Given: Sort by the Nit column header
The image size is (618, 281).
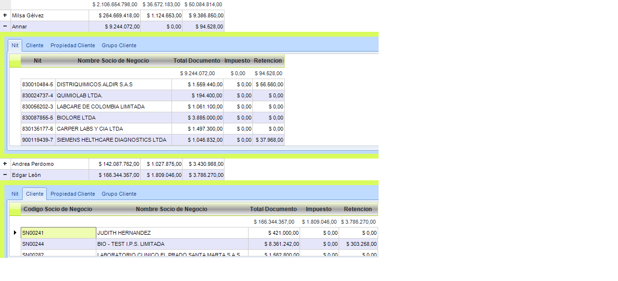Looking at the screenshot, I should tap(38, 61).
